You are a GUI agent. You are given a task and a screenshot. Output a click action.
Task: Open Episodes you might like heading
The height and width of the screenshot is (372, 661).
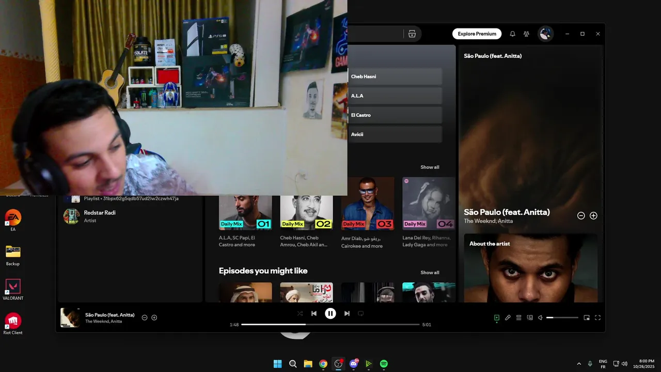click(x=263, y=271)
